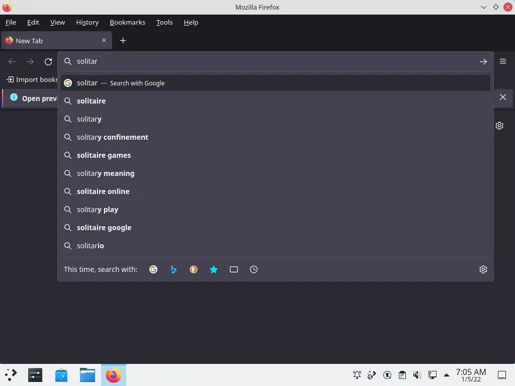Open the Tools menu

click(164, 22)
